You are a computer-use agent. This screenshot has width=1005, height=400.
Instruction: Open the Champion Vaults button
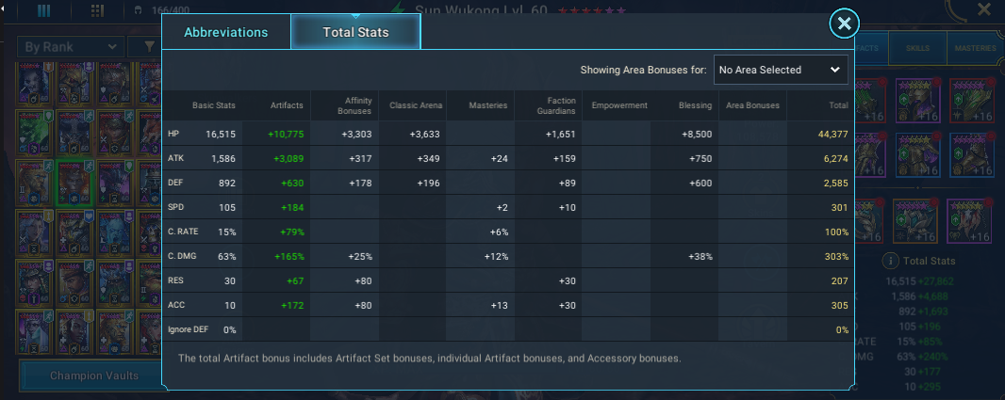93,376
